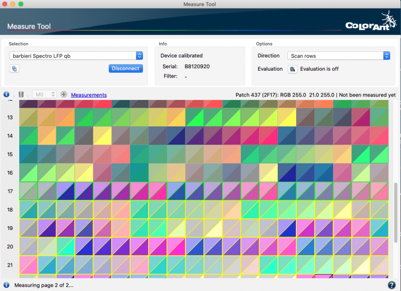Image resolution: width=401 pixels, height=291 pixels.
Task: Click the Evaluation settings icon
Action: pyautogui.click(x=293, y=70)
